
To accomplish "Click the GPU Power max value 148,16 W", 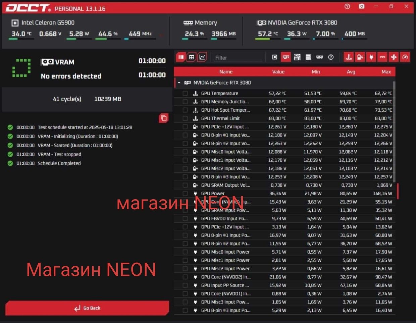I will (382, 194).
